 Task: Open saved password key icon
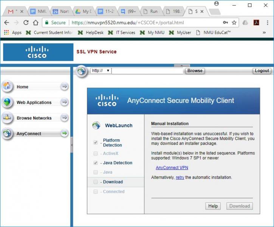point(225,23)
